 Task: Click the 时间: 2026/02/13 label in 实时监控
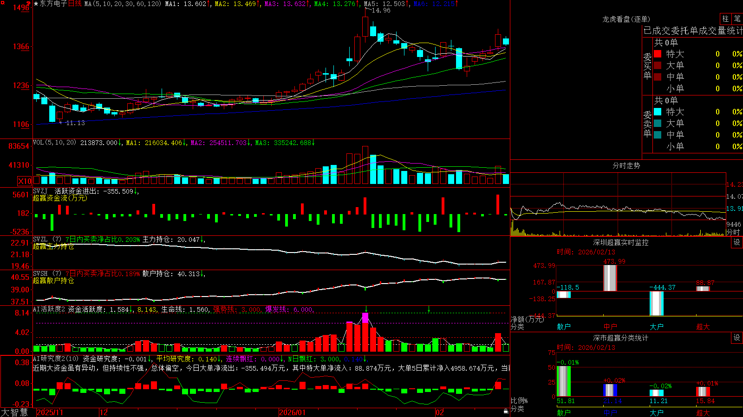(x=586, y=252)
